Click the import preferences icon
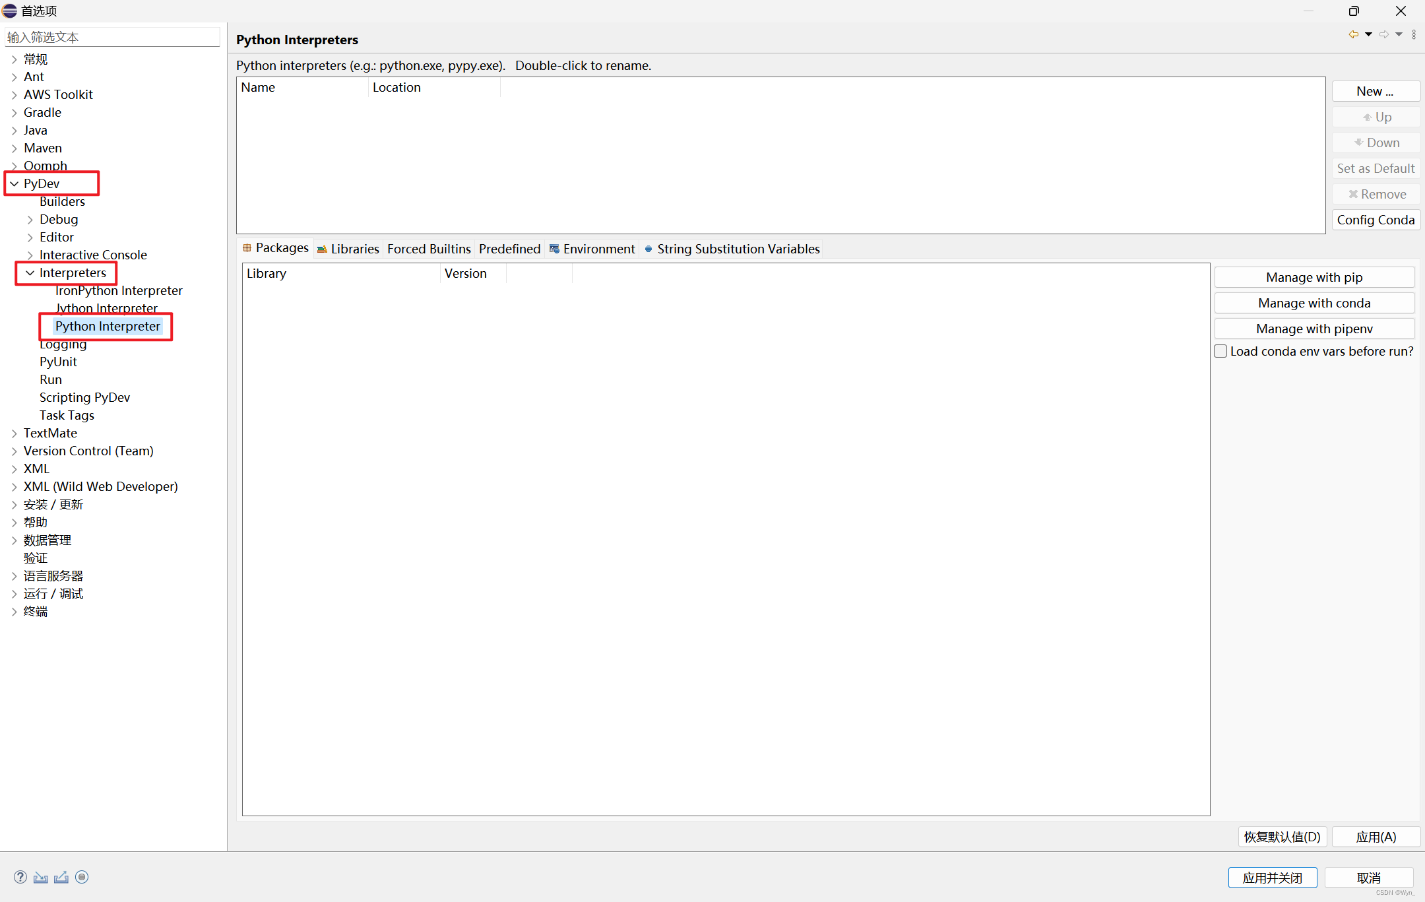 click(x=41, y=877)
